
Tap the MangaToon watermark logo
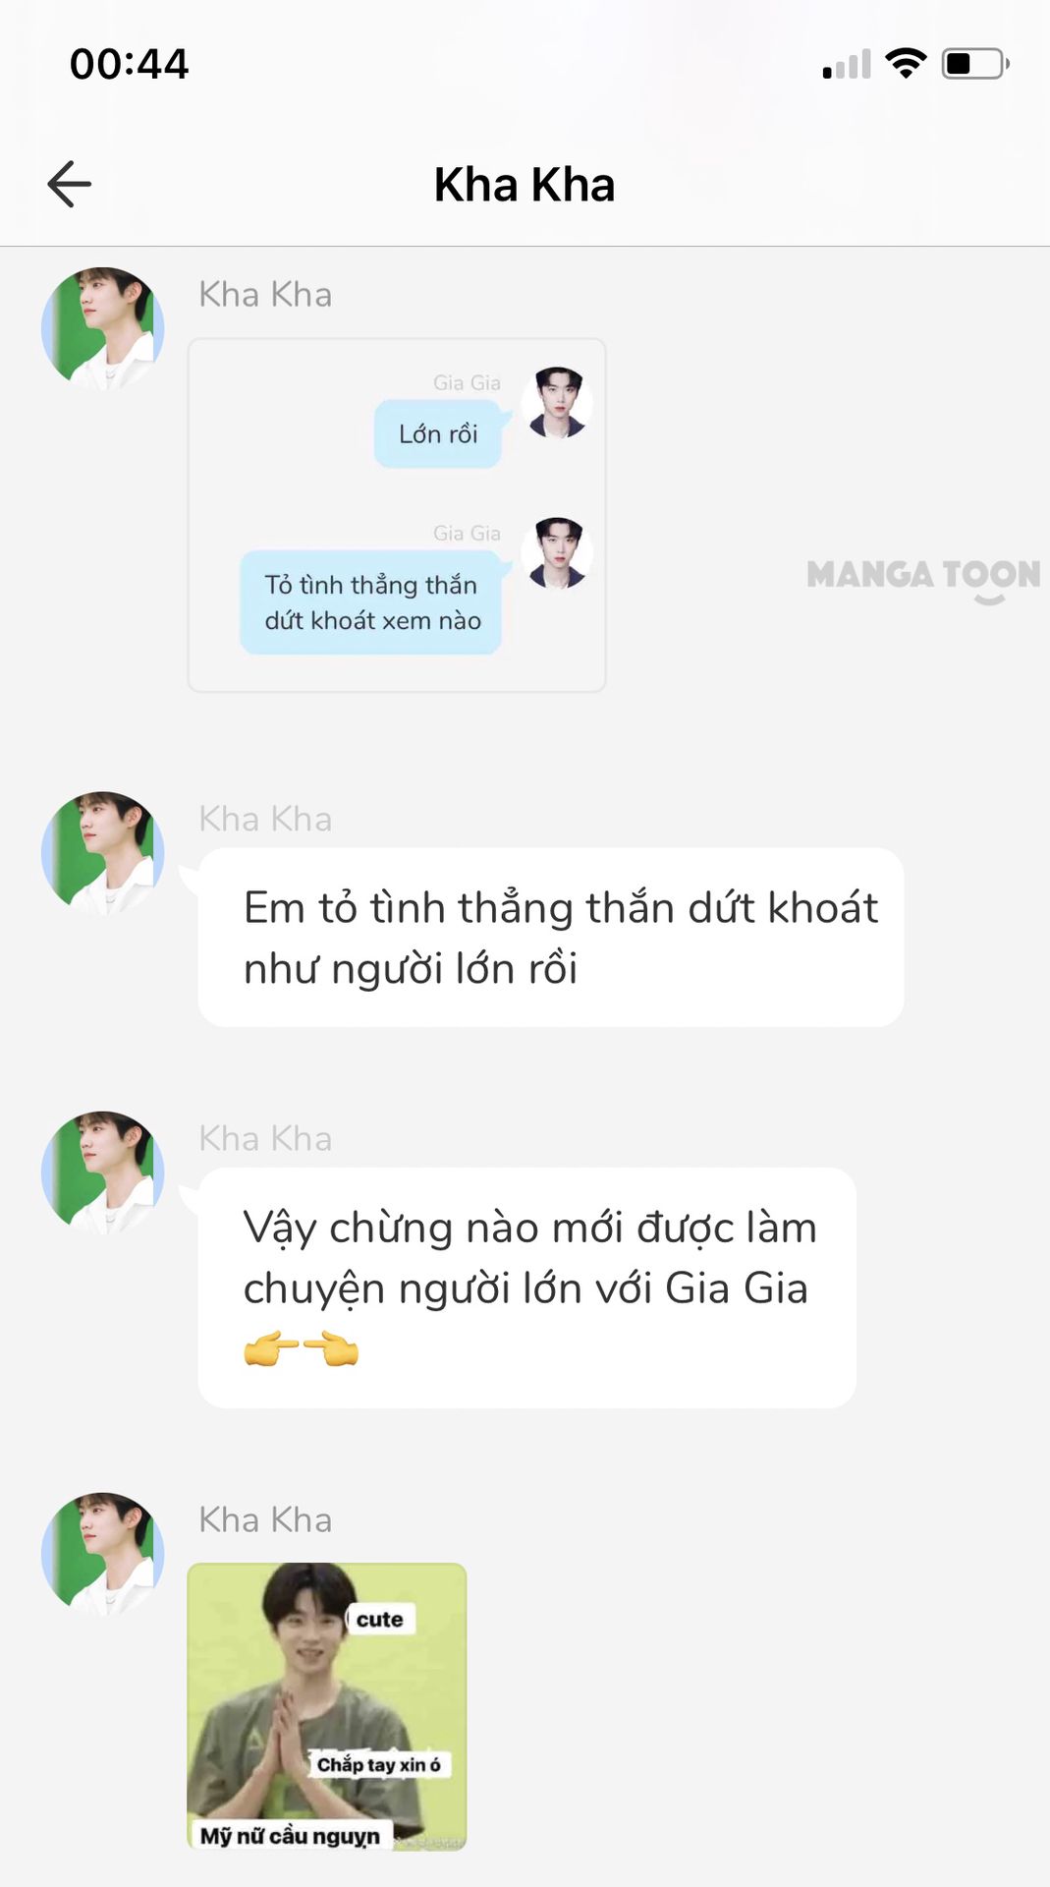tap(923, 578)
